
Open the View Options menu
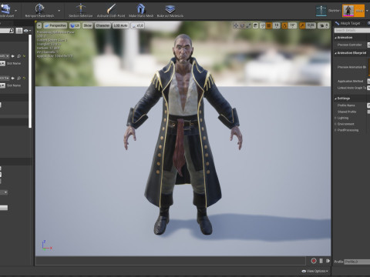[314, 271]
